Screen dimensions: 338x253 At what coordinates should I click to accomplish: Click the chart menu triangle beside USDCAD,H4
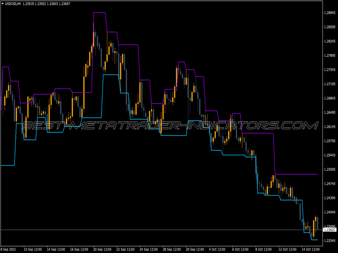pyautogui.click(x=3, y=4)
